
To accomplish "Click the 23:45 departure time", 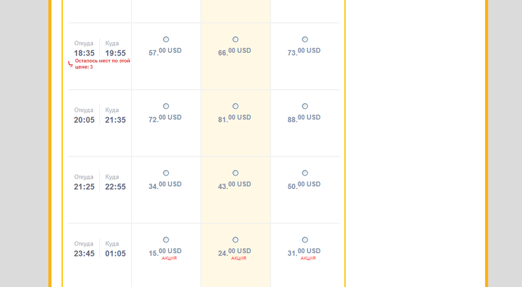I will point(84,254).
